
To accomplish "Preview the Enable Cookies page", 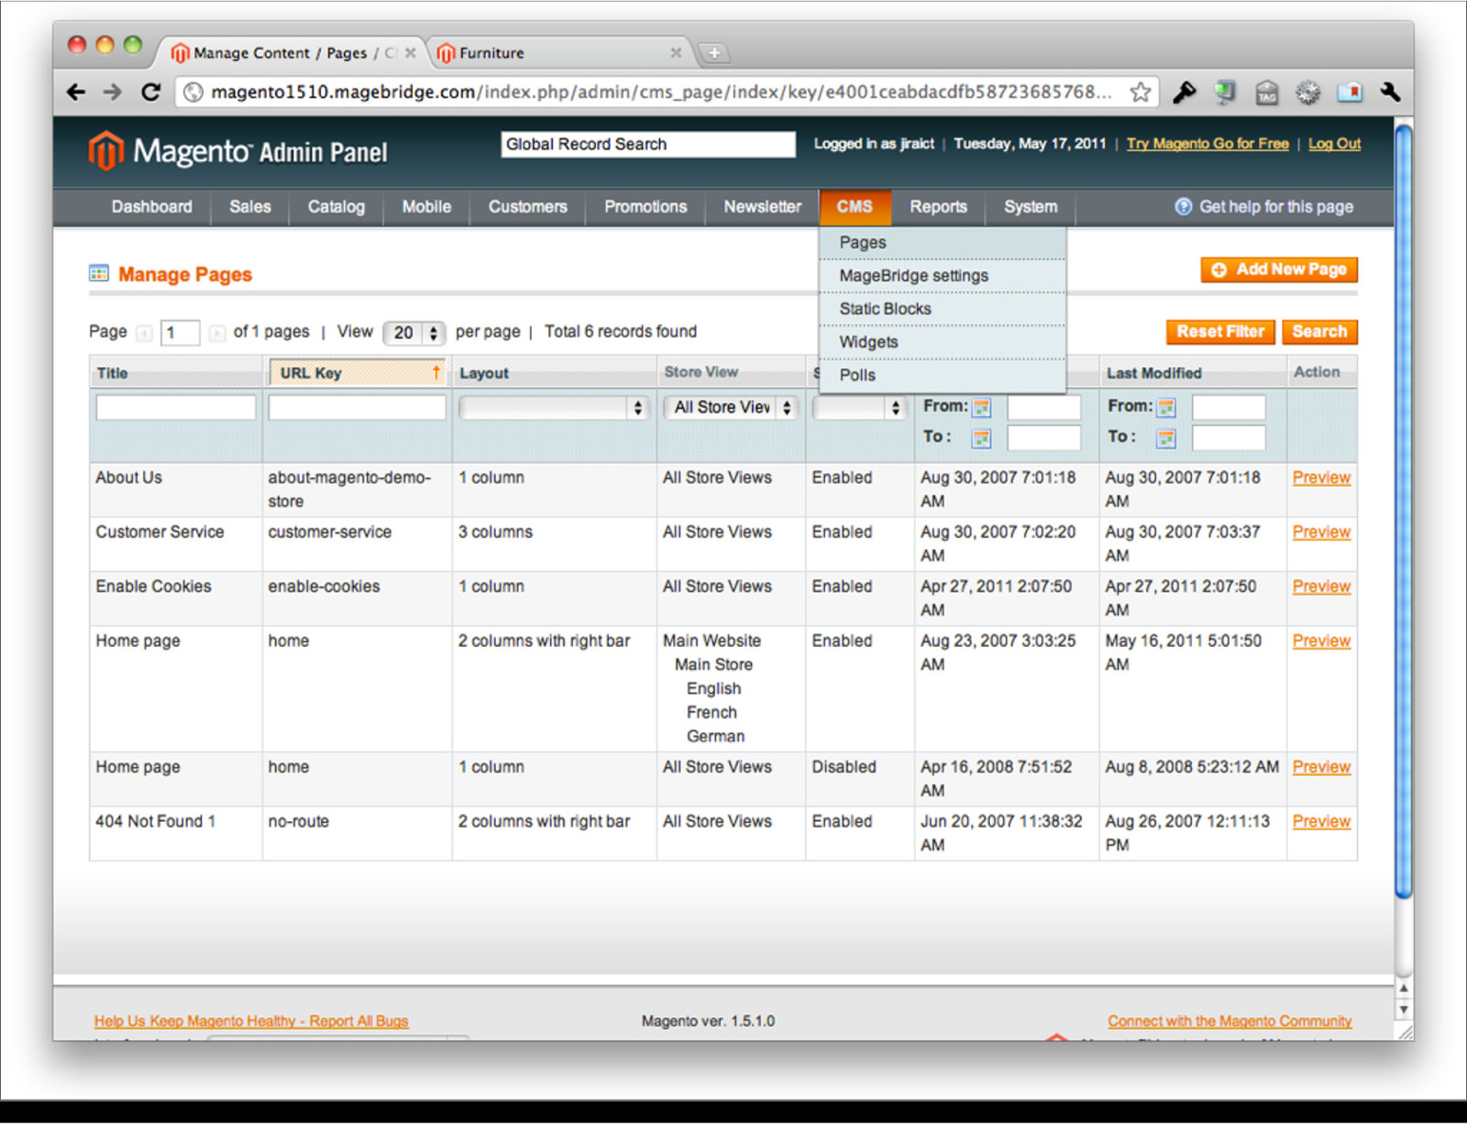I will tap(1321, 586).
